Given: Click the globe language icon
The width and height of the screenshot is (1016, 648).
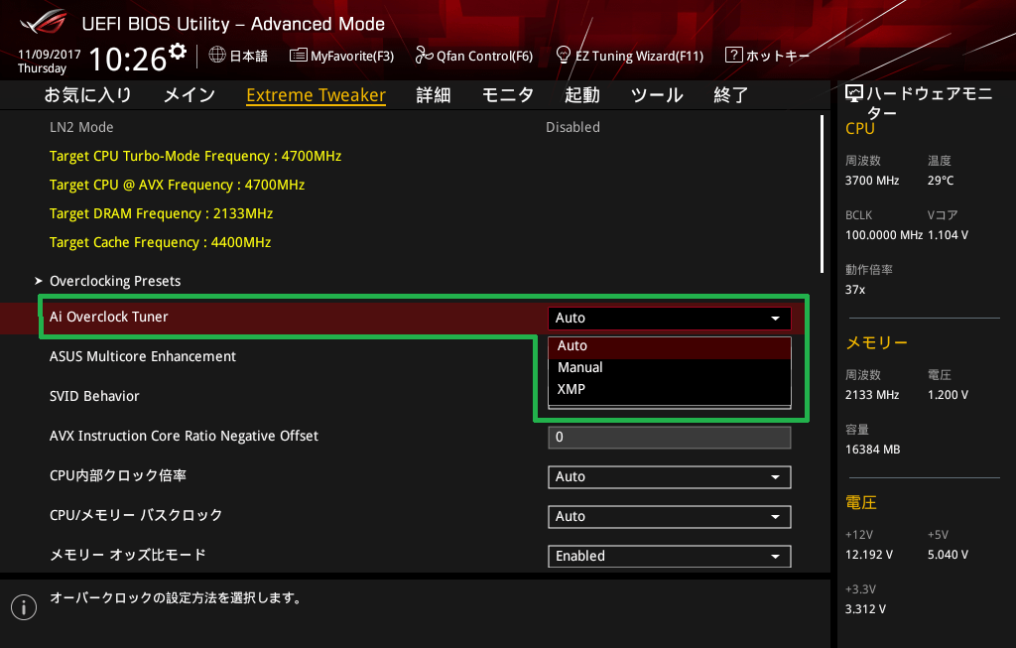Looking at the screenshot, I should pyautogui.click(x=217, y=56).
